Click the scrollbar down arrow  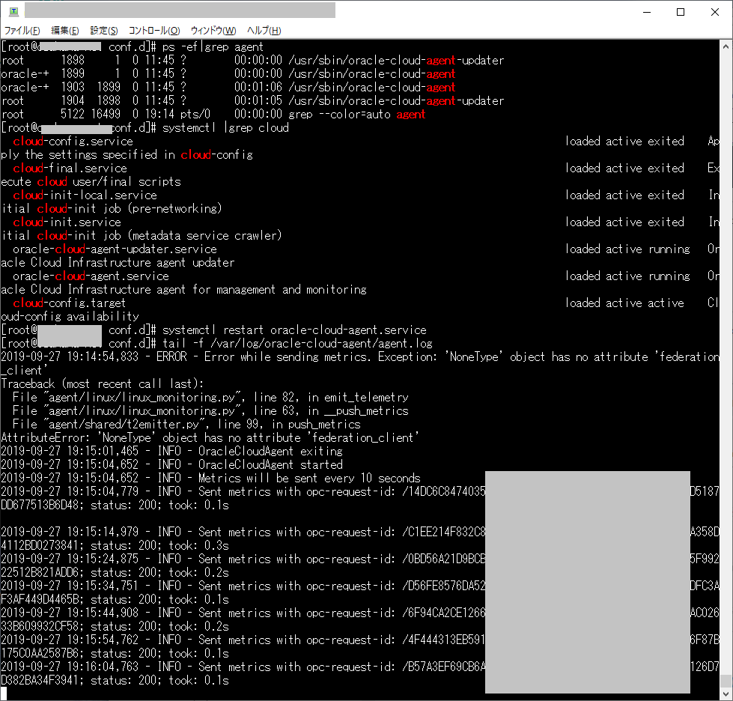coord(726,694)
